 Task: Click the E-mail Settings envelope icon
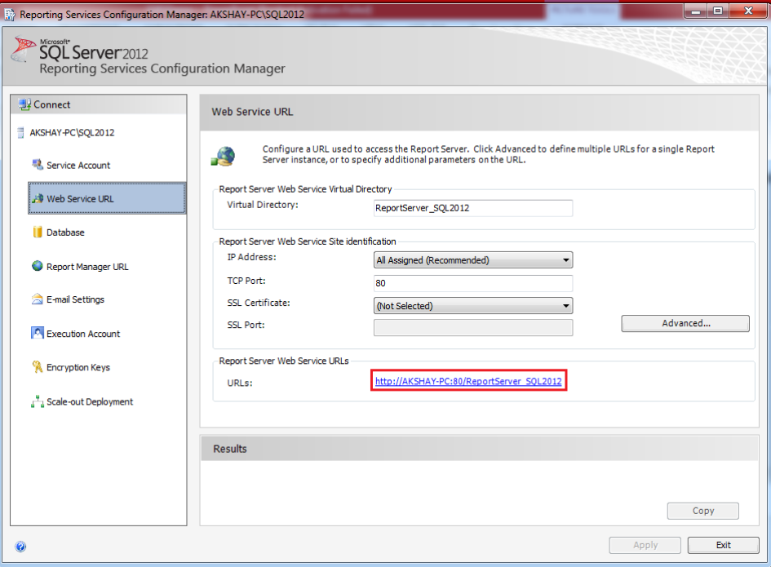point(38,299)
